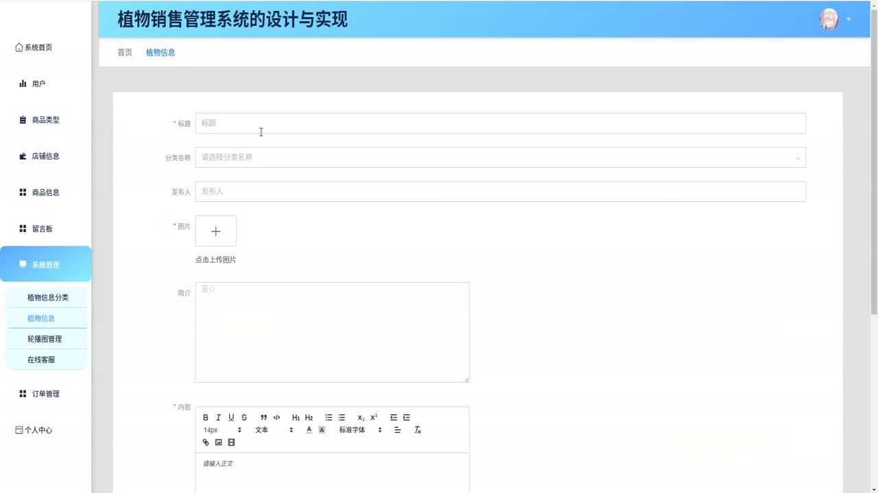Collapse the 系统管理 sidebar menu
This screenshot has width=878, height=493.
coord(45,264)
